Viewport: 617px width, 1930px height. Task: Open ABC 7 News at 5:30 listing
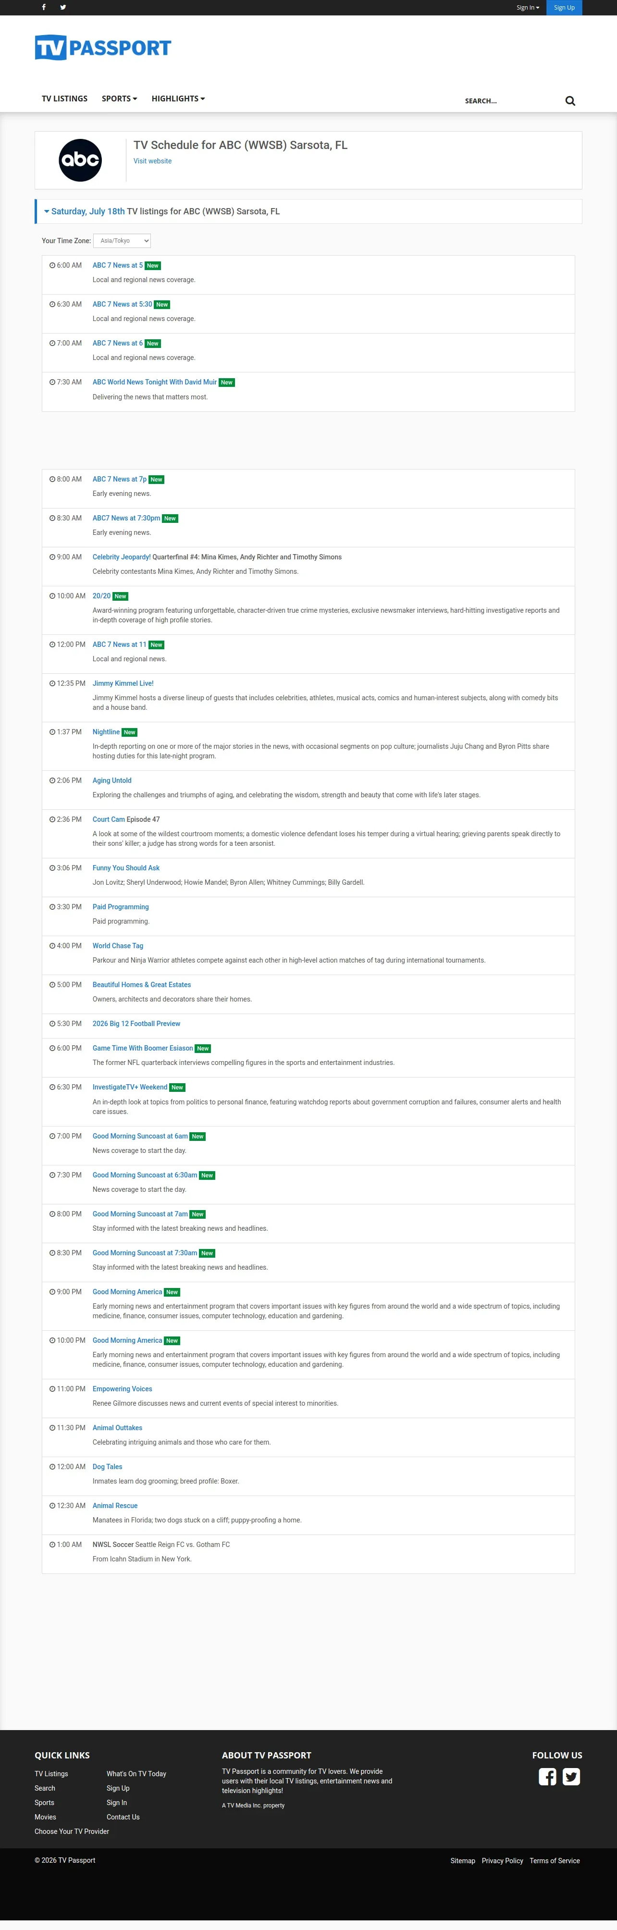[122, 304]
